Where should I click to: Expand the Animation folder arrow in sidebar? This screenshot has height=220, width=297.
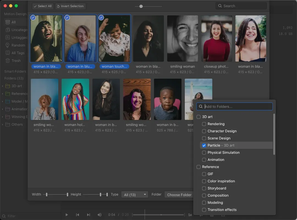point(2,109)
